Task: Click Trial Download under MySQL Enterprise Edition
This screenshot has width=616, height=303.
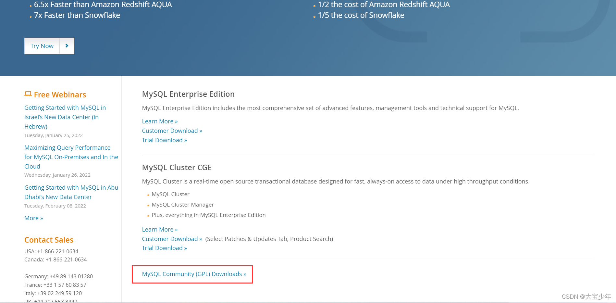Action: [164, 140]
